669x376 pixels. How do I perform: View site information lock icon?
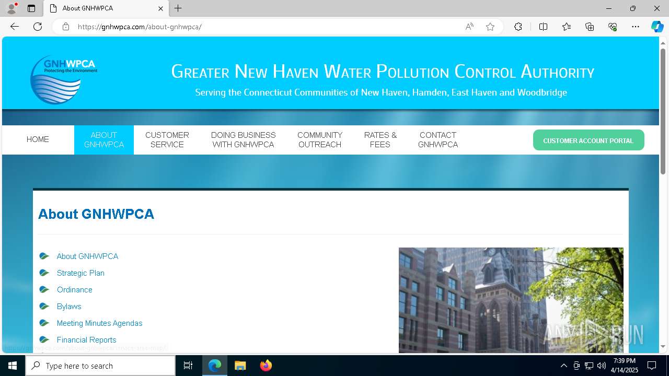click(x=66, y=27)
